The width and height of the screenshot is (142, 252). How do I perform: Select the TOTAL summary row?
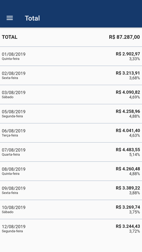pos(71,37)
